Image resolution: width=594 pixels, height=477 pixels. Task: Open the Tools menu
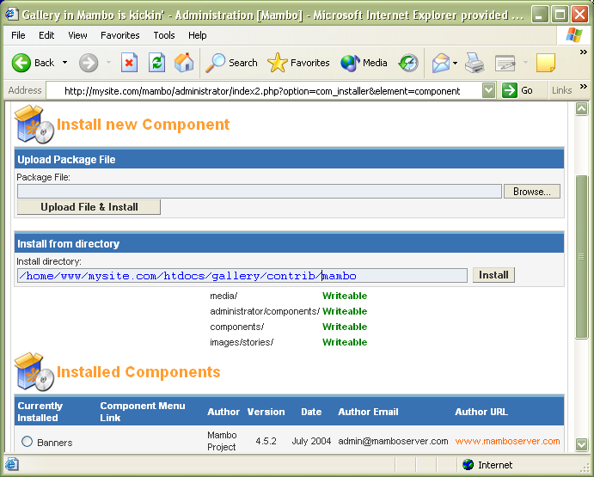point(164,35)
